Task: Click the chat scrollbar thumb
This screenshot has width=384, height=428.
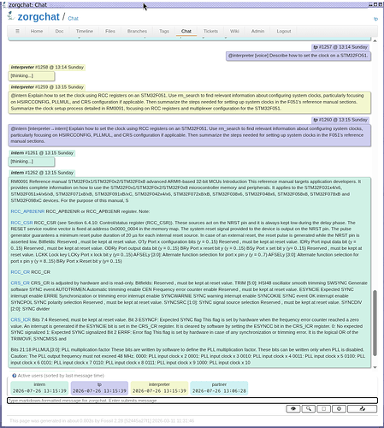Action: click(x=375, y=323)
